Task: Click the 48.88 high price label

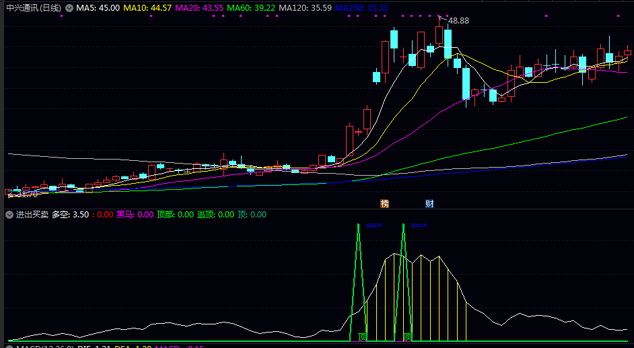Action: pyautogui.click(x=458, y=21)
